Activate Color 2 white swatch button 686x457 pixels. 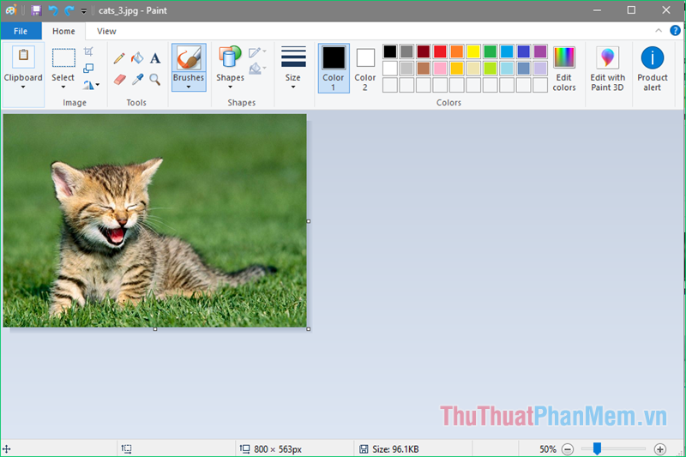[365, 68]
